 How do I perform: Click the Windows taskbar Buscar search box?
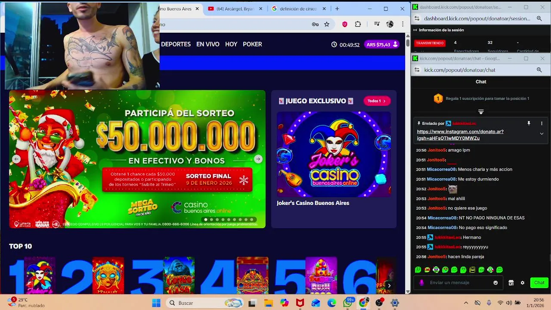pos(205,303)
